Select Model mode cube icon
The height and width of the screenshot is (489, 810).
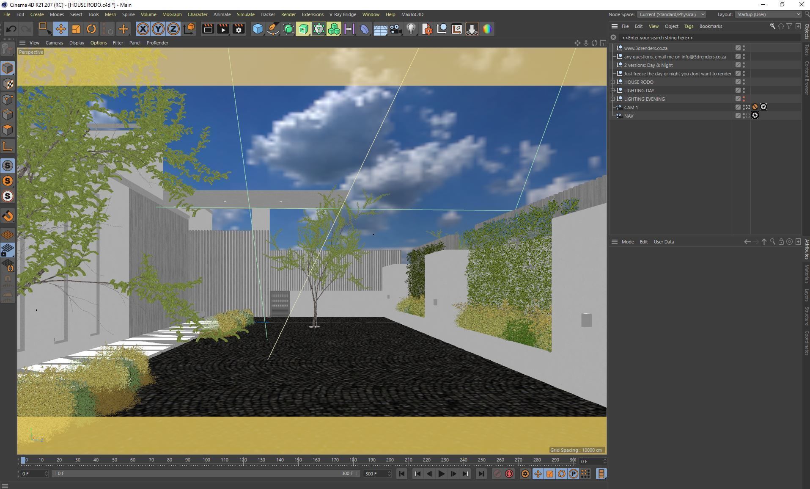(8, 68)
